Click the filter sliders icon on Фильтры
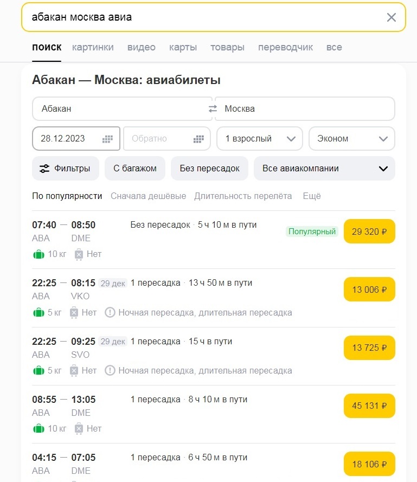The height and width of the screenshot is (482, 417). point(44,169)
